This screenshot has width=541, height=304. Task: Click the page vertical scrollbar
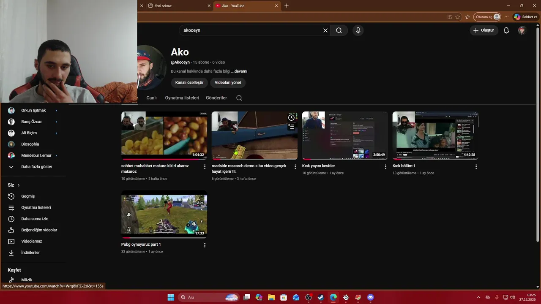pyautogui.click(x=538, y=135)
